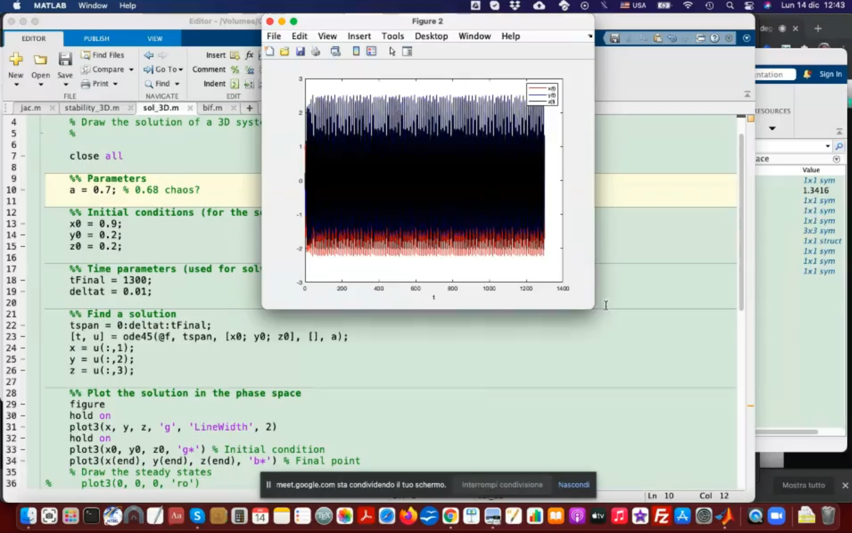Click the editor vertical scrollbar
Screen dimensions: 852x533
tap(741, 221)
